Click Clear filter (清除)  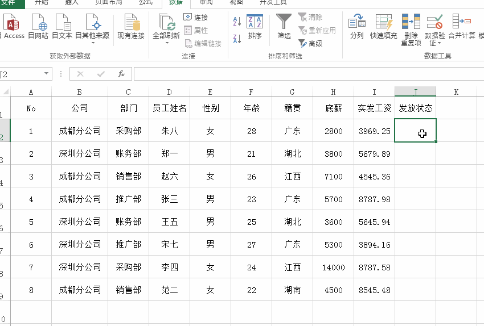[x=310, y=17]
